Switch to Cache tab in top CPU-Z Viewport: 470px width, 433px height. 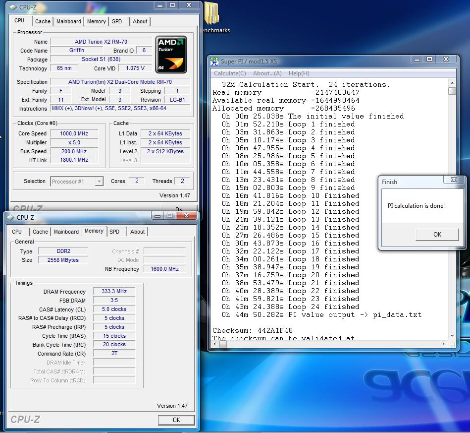click(43, 21)
